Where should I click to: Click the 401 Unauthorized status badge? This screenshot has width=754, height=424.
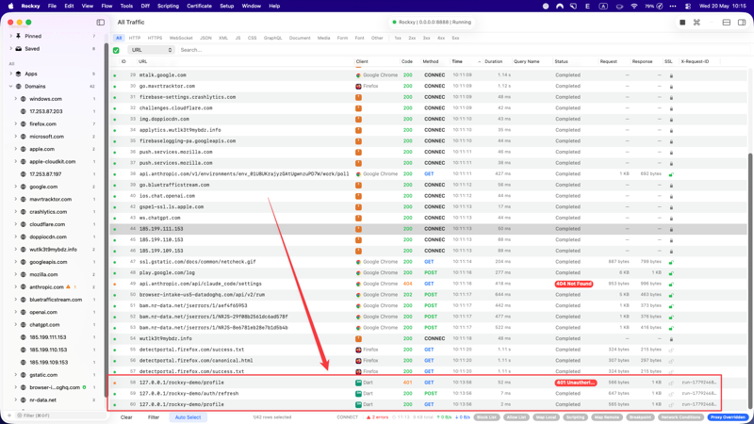click(x=576, y=383)
